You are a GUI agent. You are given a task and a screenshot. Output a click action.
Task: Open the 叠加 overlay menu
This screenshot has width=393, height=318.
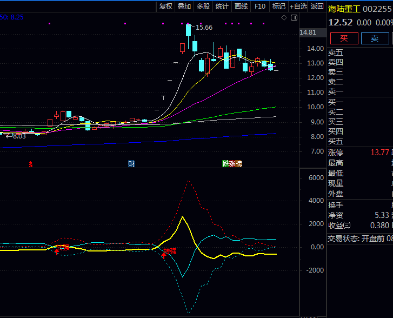coord(184,6)
